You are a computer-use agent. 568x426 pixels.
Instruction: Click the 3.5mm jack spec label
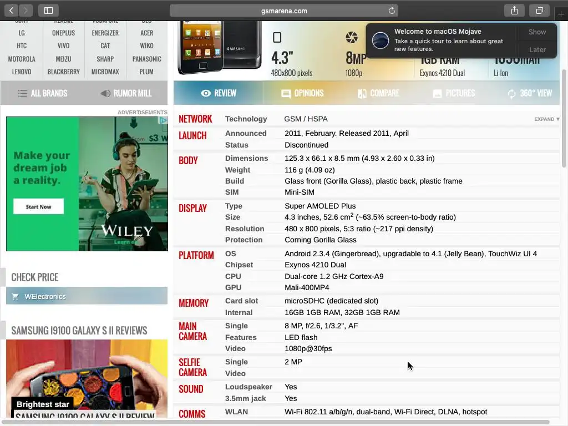point(246,398)
